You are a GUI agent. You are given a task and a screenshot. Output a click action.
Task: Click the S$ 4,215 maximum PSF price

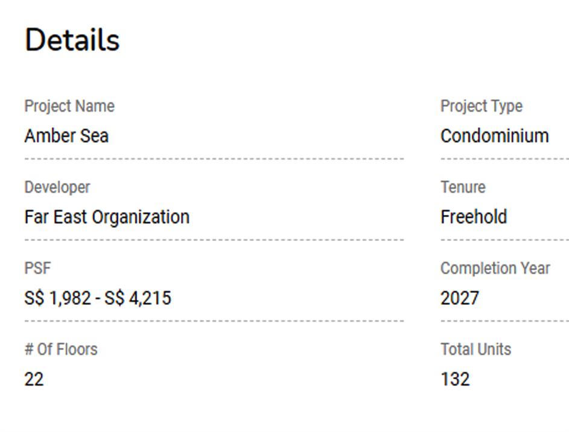[x=138, y=298]
